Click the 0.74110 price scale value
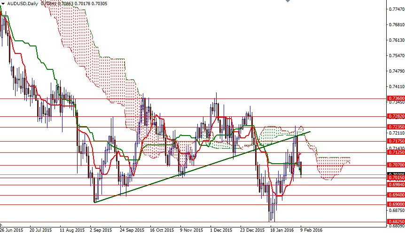The image size is (405, 234). 397,87
